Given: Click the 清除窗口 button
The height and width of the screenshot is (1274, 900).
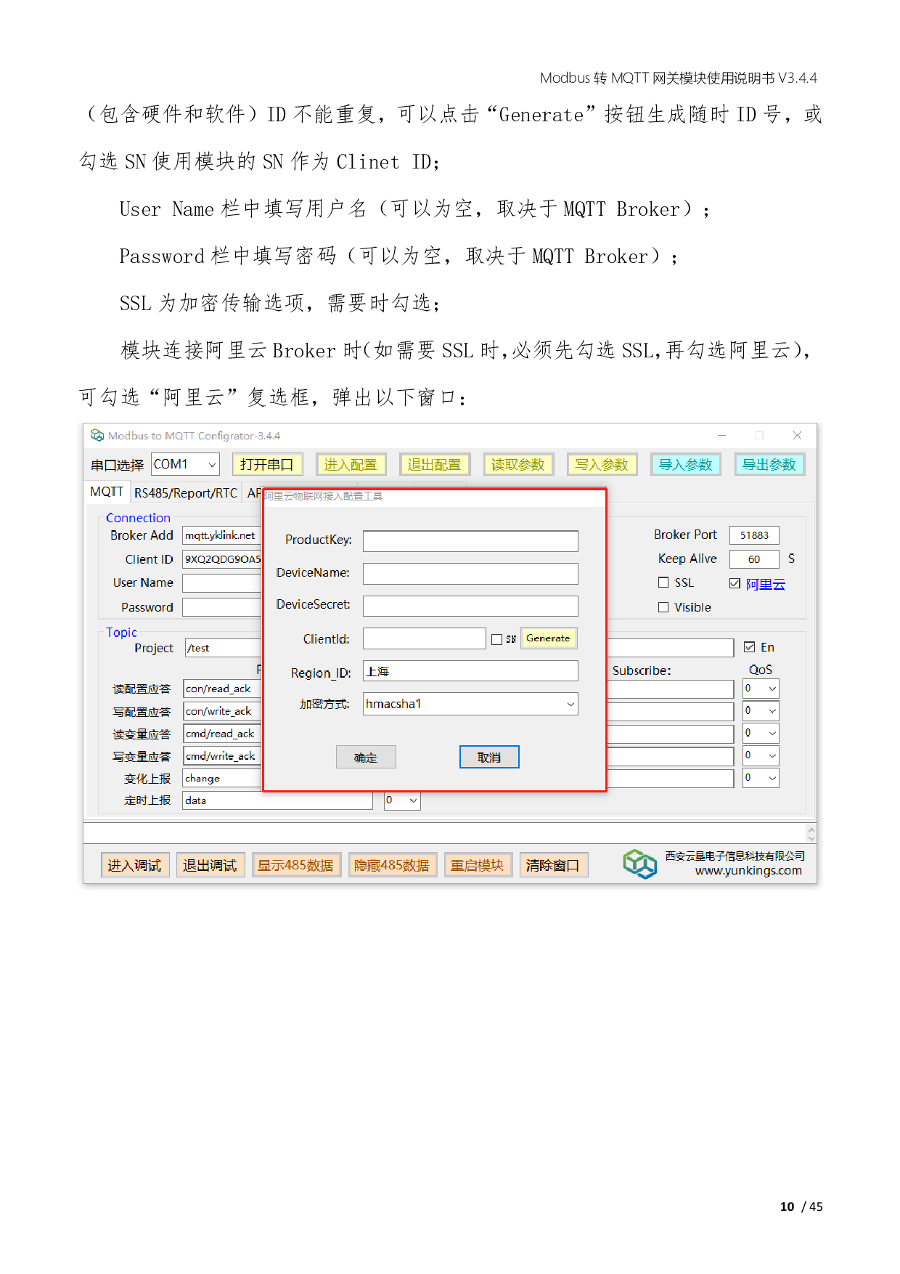Looking at the screenshot, I should [x=553, y=865].
